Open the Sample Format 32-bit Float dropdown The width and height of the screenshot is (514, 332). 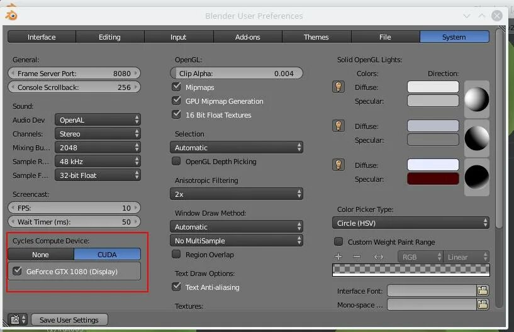tap(98, 175)
